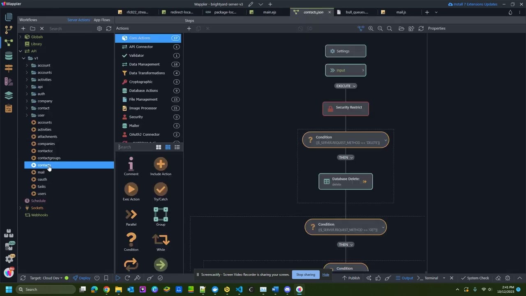Switch actions to list view
526x296 pixels.
(x=177, y=147)
